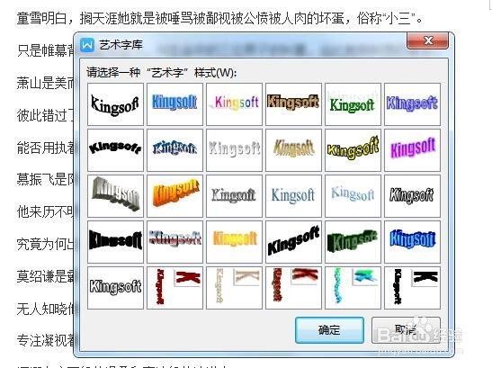Click the document line starting with 彼此错过

tap(45, 115)
